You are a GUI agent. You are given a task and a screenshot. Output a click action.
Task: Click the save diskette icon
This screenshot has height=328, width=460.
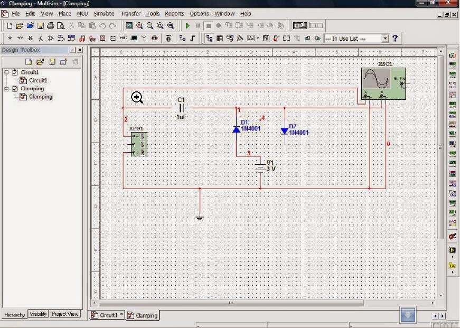point(41,26)
